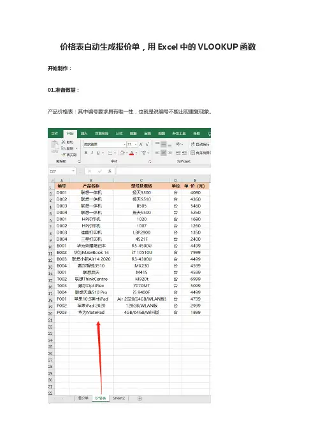The image size is (316, 447).
Task: Click the price cell showing 7999
Action: 196,253
